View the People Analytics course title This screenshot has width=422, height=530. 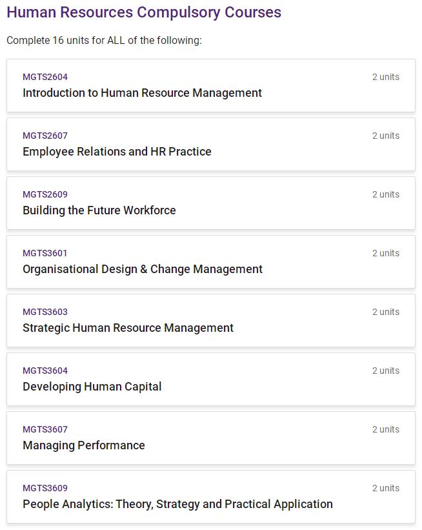tap(177, 504)
